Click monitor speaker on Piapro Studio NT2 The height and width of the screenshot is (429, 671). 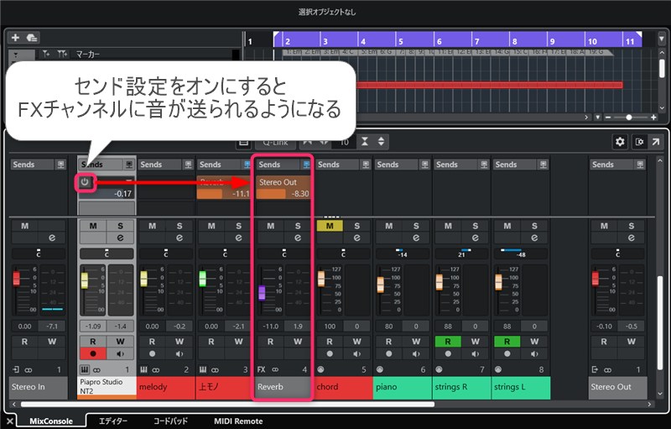(x=120, y=354)
